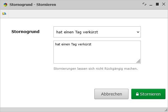Minimize the Stornogrund dialog window

[151, 5]
